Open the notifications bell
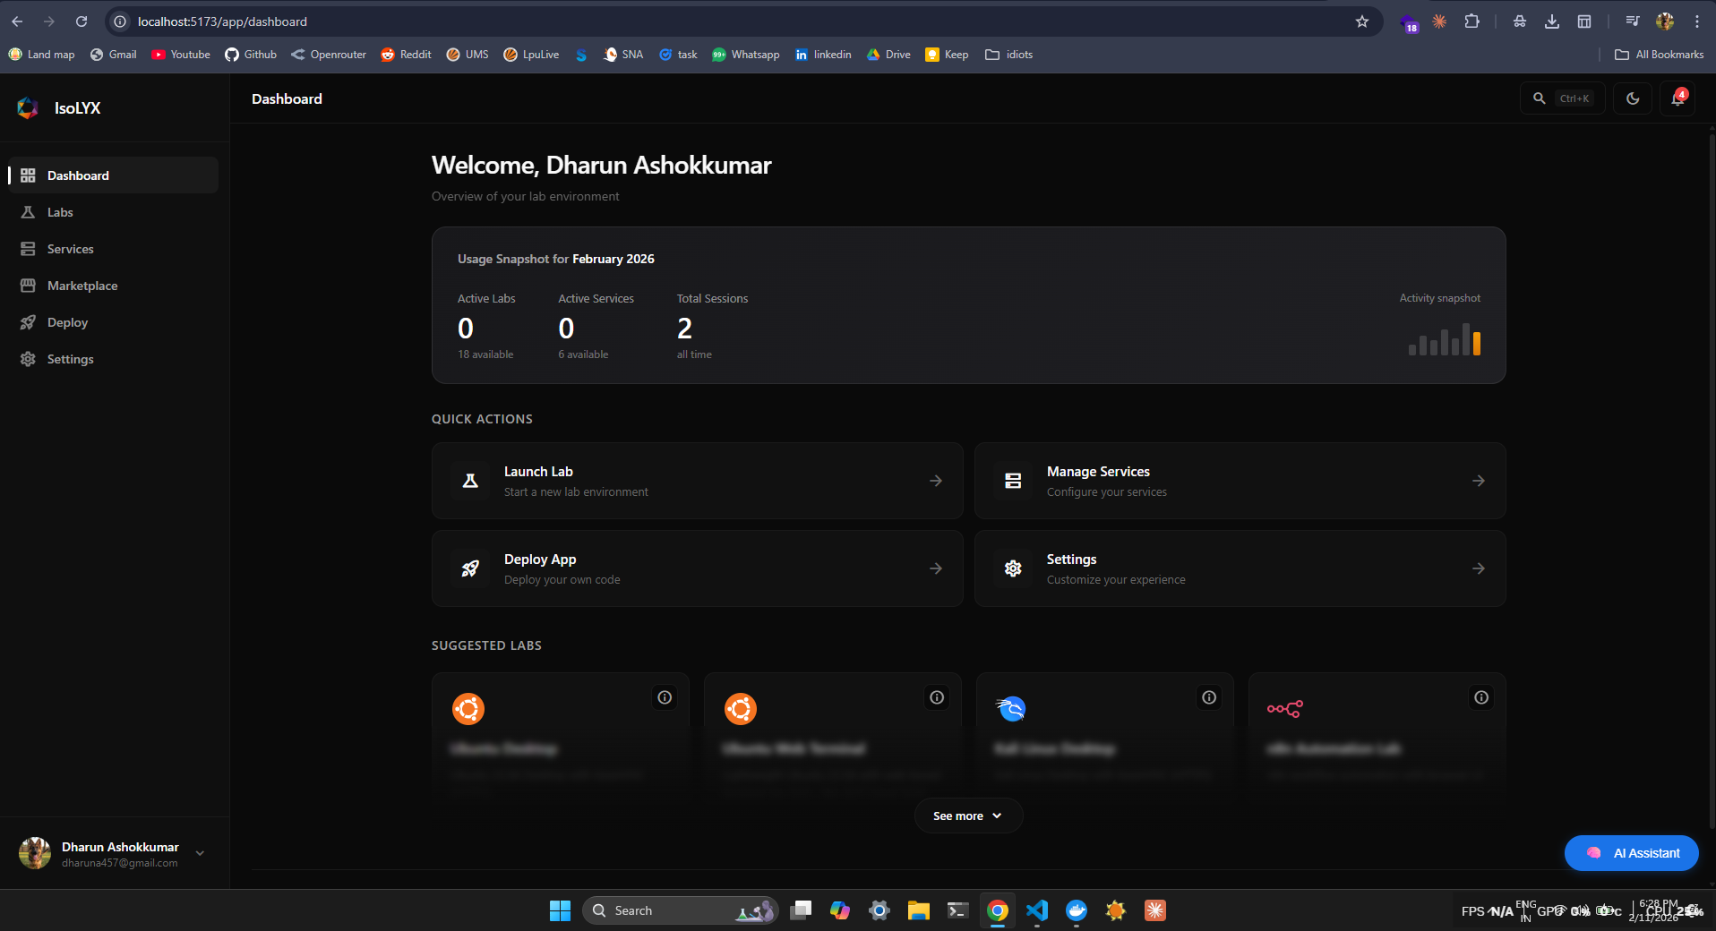 [1677, 98]
